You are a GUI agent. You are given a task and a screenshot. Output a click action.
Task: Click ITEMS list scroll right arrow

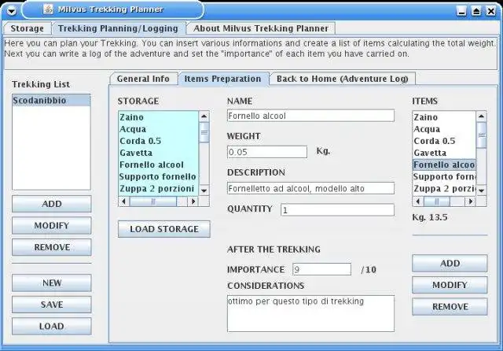click(470, 201)
